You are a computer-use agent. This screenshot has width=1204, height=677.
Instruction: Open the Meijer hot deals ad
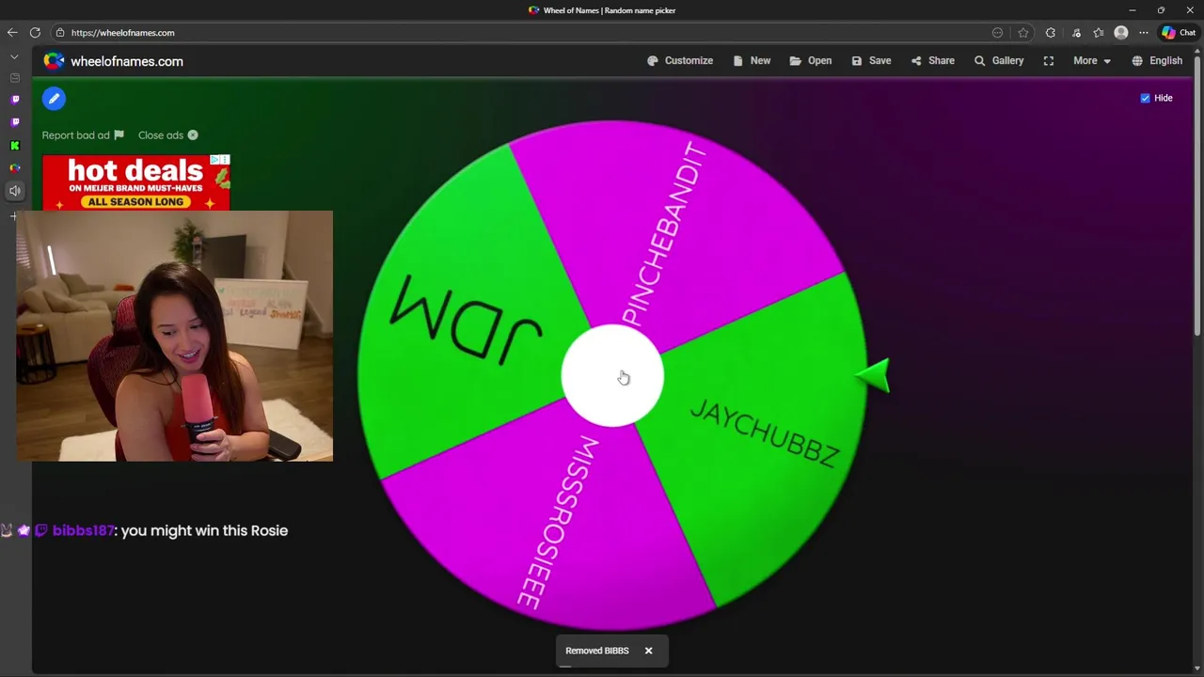(135, 182)
